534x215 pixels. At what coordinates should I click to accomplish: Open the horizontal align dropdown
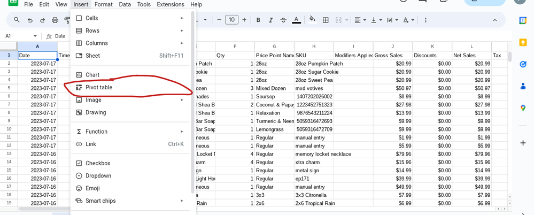pos(360,20)
